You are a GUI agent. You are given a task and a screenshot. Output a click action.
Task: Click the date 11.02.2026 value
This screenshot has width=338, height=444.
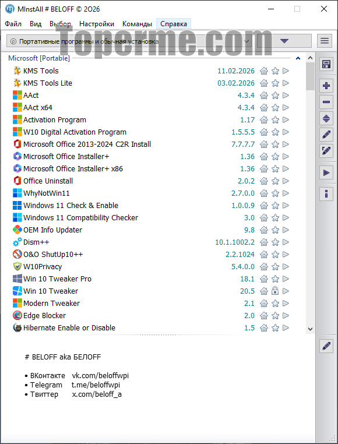pyautogui.click(x=236, y=71)
